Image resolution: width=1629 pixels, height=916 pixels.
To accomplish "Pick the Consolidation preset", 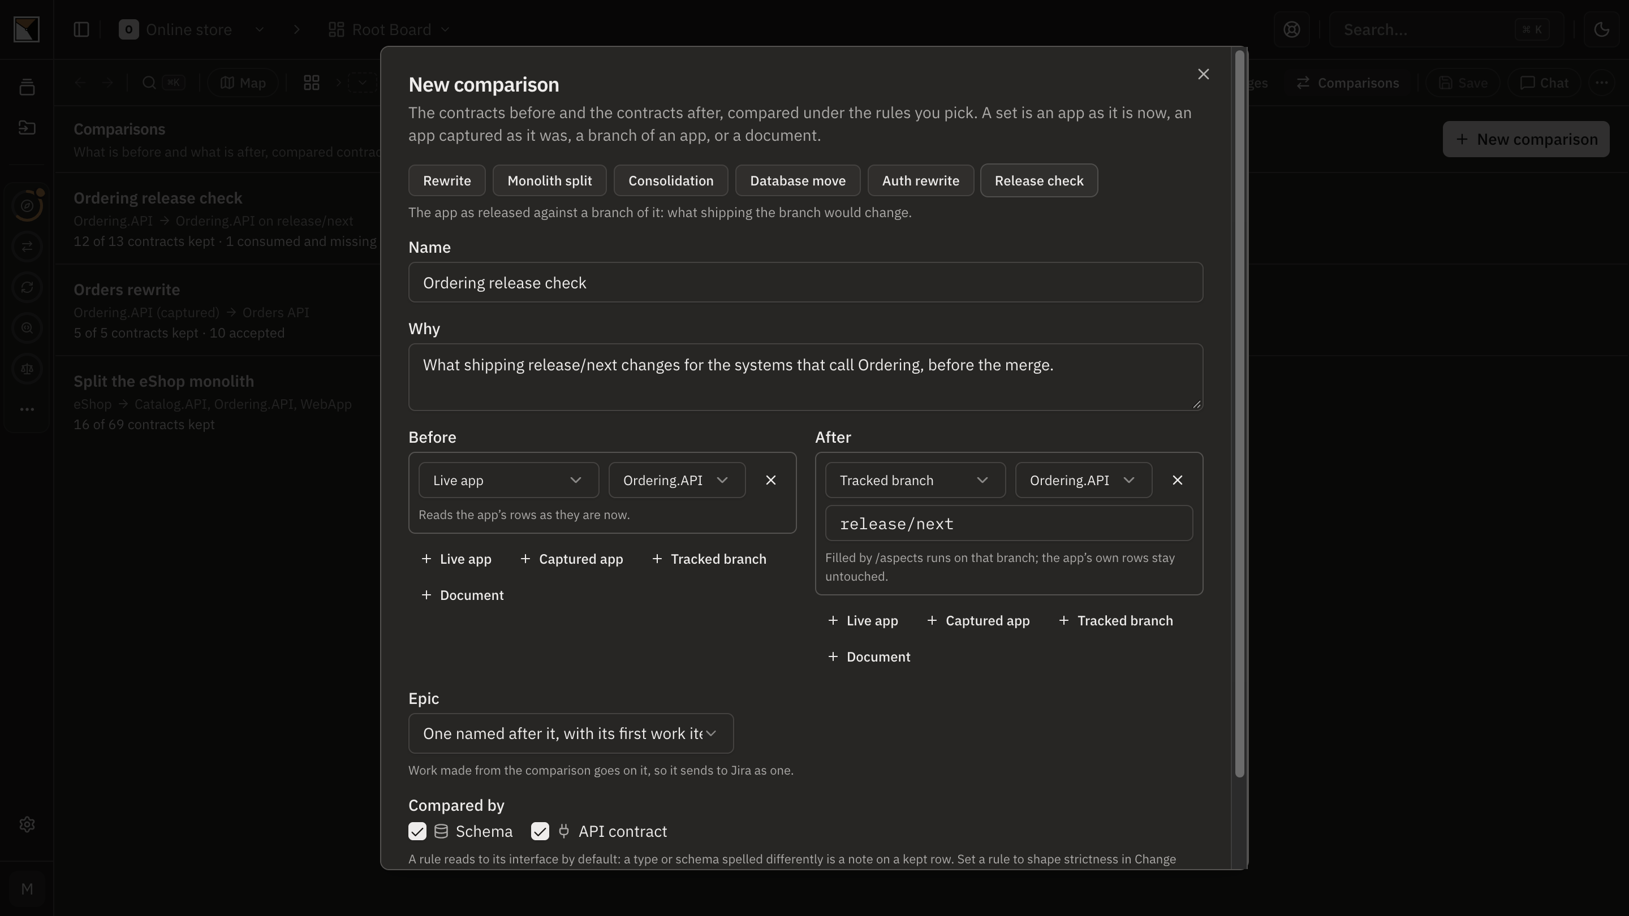I will (670, 181).
